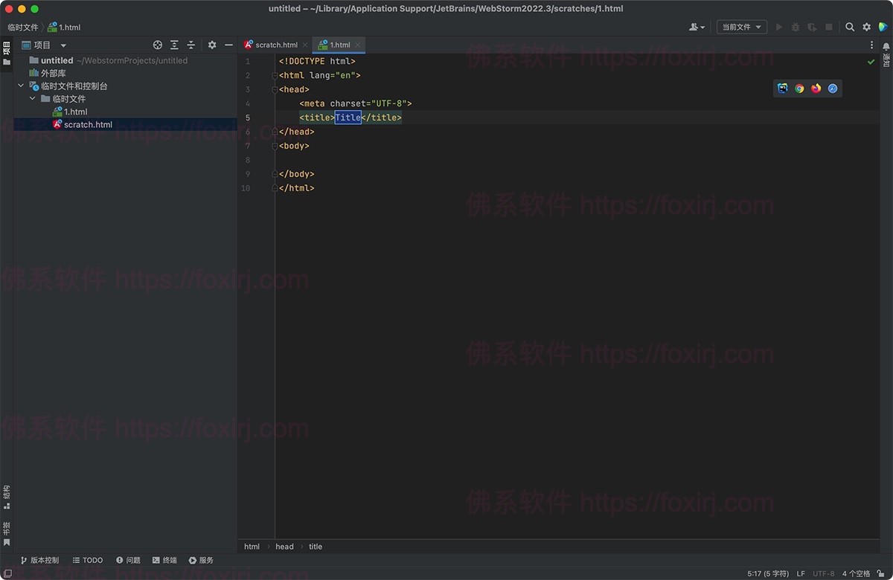Preview the page in Firefox
Viewport: 893px width, 580px height.
point(816,88)
